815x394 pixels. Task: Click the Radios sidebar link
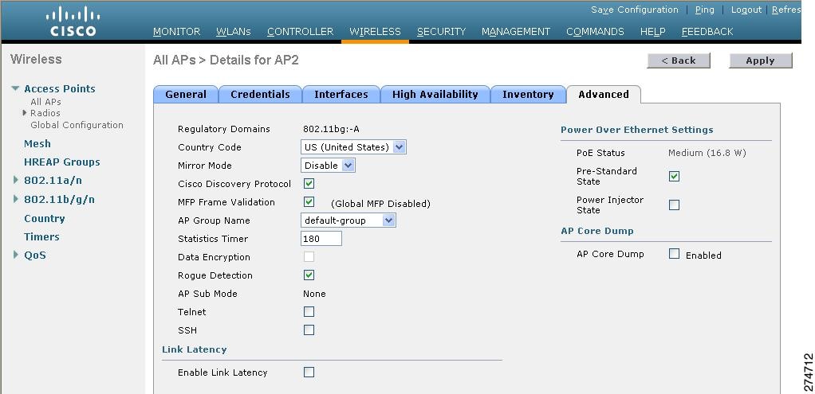(x=45, y=113)
